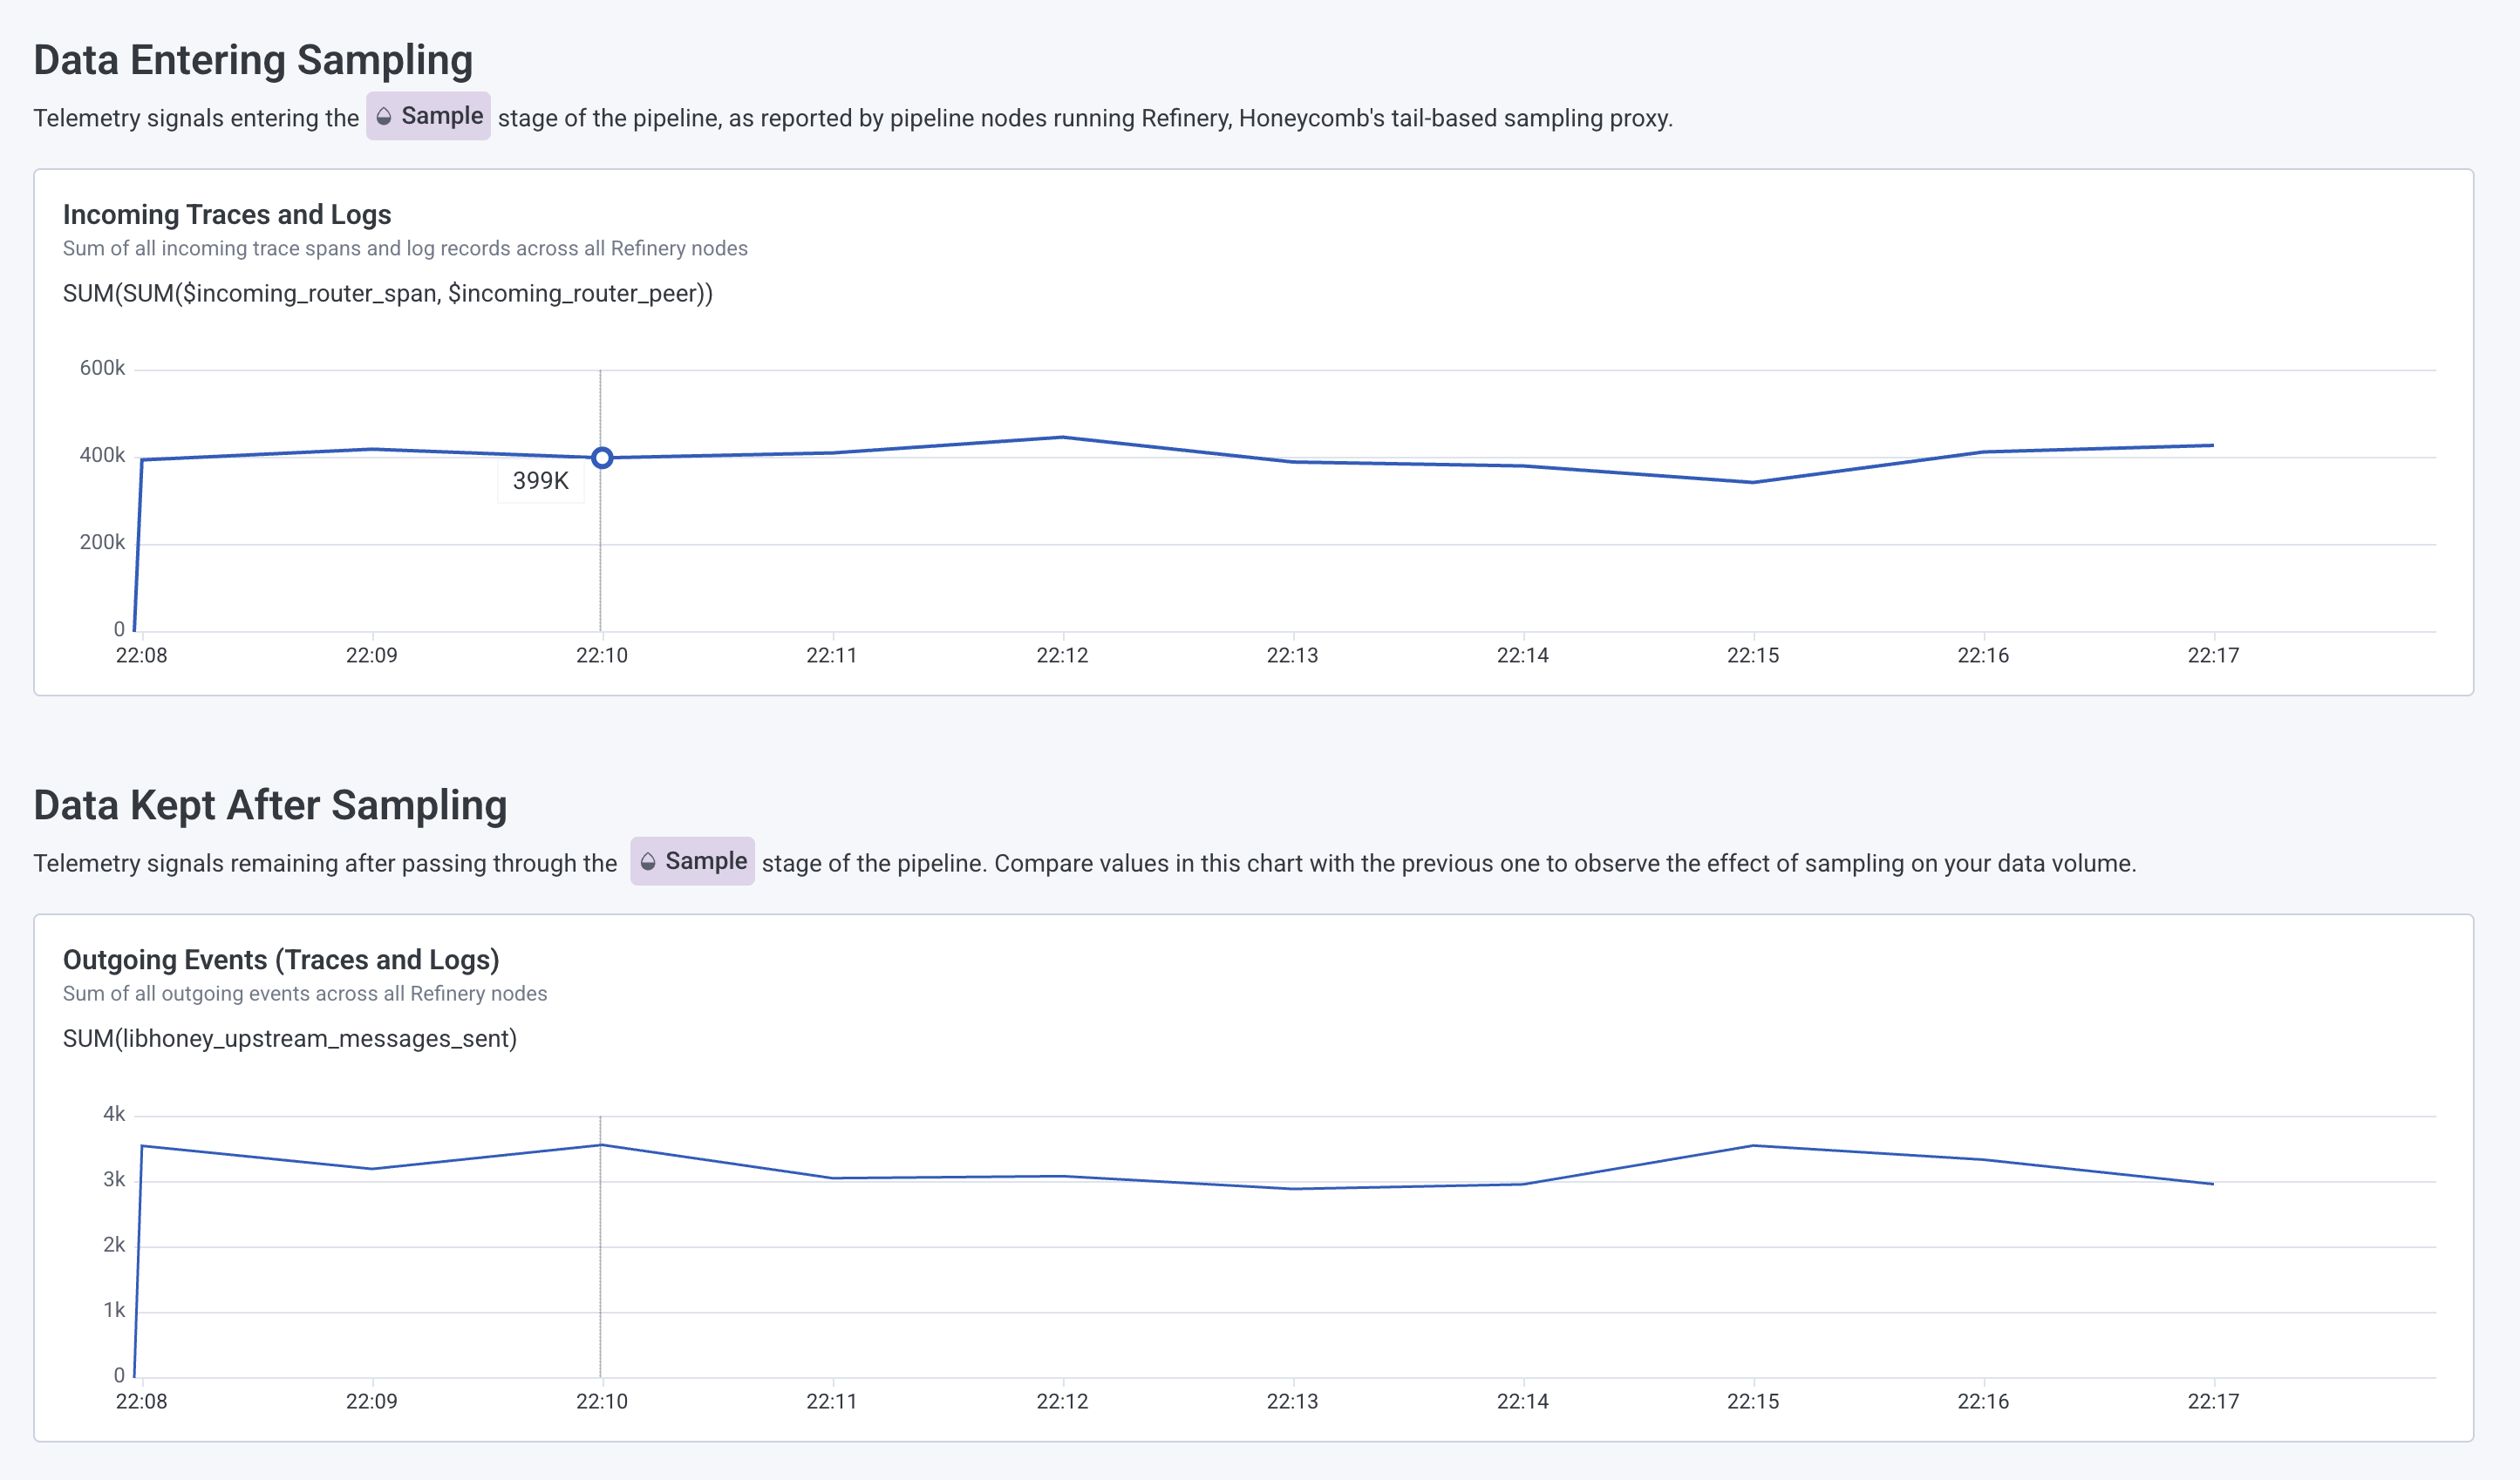Click the Refinery link in the description text
Image resolution: width=2520 pixels, height=1480 pixels.
click(1185, 117)
